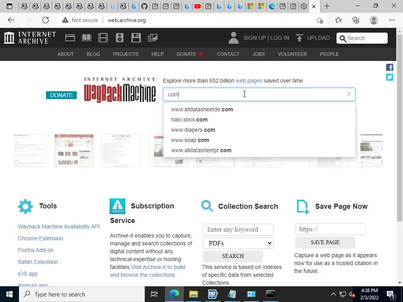Open the VOLUNTEER menu item
Image resolution: width=403 pixels, height=302 pixels.
click(292, 54)
